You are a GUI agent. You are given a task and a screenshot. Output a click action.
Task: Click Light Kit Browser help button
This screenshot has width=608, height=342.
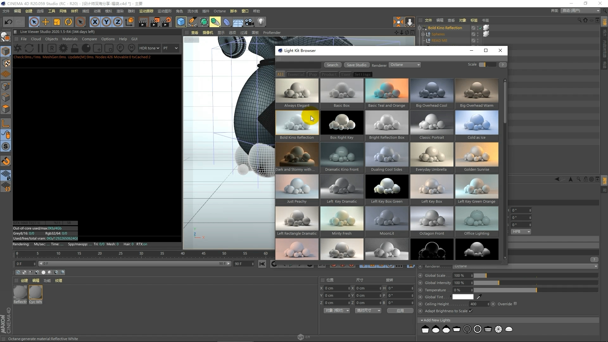(x=503, y=65)
